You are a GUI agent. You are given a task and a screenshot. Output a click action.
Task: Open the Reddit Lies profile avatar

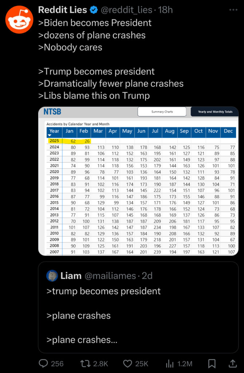[19, 20]
